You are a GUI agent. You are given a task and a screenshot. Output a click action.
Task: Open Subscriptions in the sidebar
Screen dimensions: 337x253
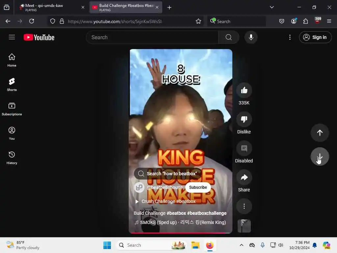point(12,109)
